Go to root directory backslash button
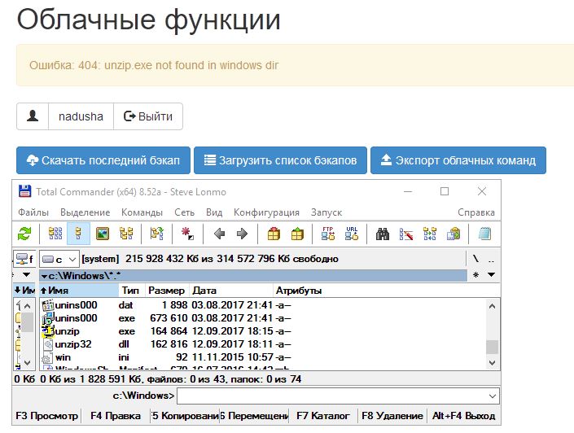 (x=475, y=259)
